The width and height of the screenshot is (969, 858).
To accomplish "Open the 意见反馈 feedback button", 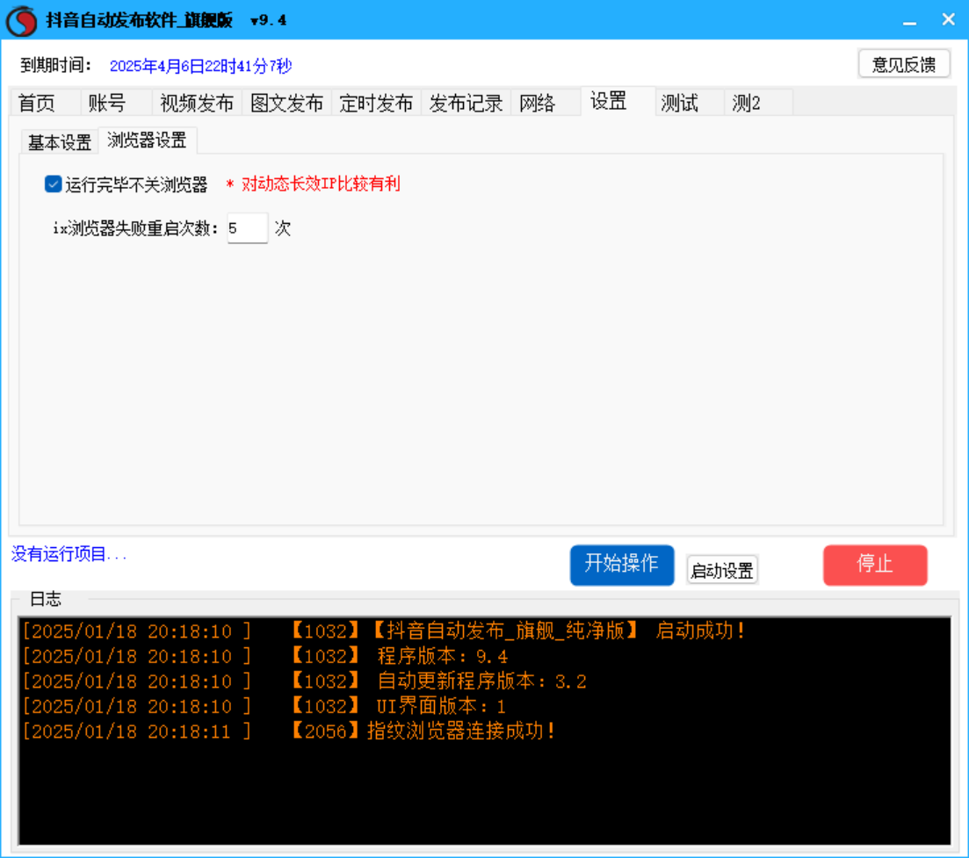I will click(904, 64).
